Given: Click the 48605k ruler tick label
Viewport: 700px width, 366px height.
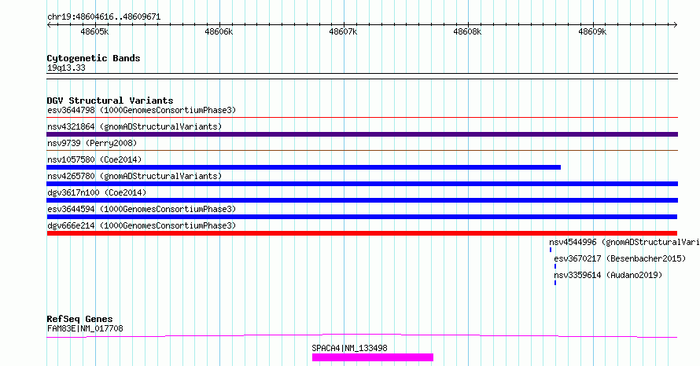Looking at the screenshot, I should coord(94,31).
